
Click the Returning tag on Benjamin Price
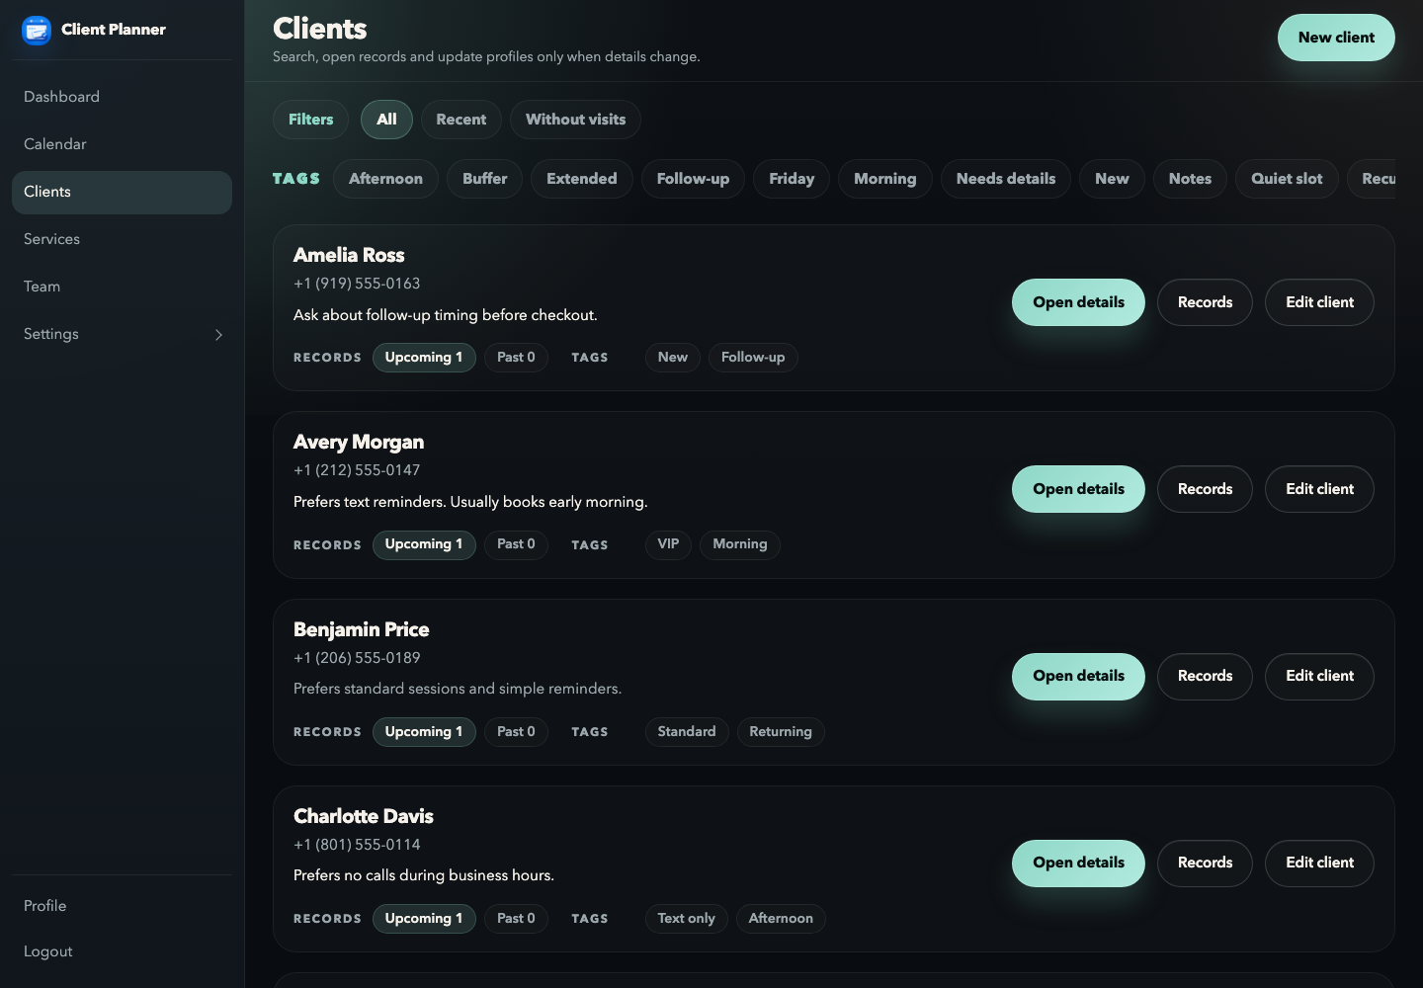click(781, 732)
